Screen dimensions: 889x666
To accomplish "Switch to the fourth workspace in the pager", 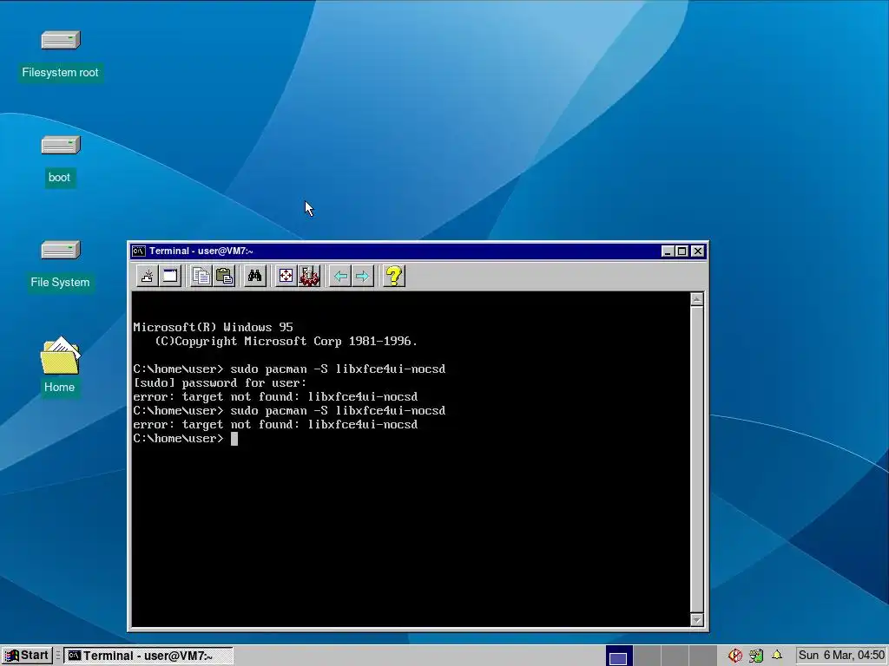I will pyautogui.click(x=701, y=656).
